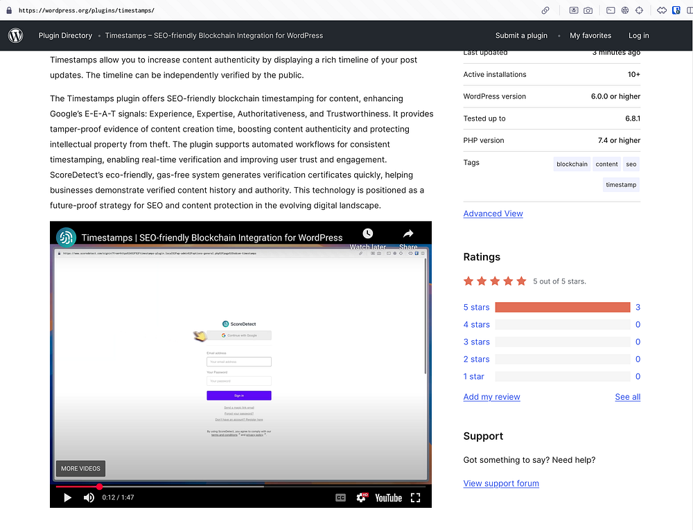Click the video progress bar scrubber
This screenshot has width=693, height=530.
(99, 487)
